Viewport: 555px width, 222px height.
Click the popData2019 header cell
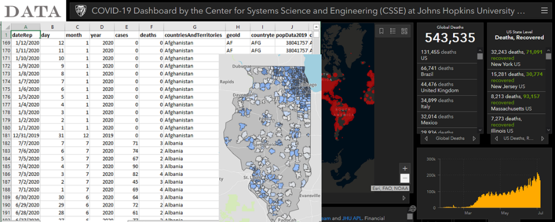coord(292,35)
